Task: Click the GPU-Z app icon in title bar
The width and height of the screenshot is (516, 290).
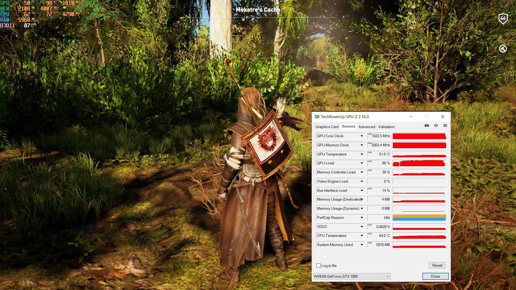Action: (317, 117)
